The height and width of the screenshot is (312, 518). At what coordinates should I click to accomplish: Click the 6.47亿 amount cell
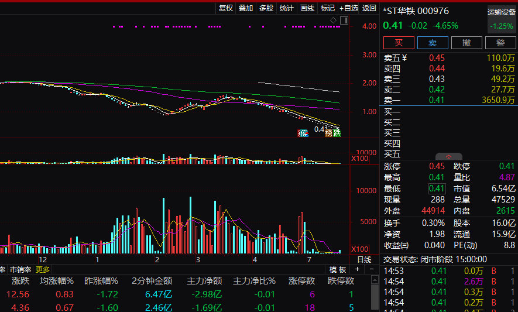pos(159,294)
